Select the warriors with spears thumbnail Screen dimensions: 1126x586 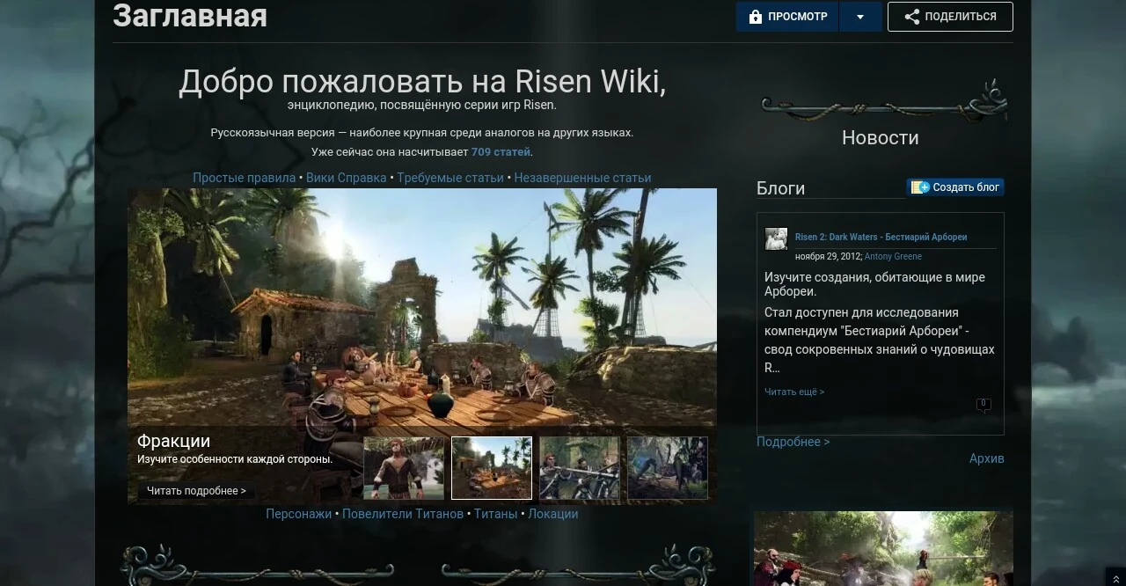[580, 468]
